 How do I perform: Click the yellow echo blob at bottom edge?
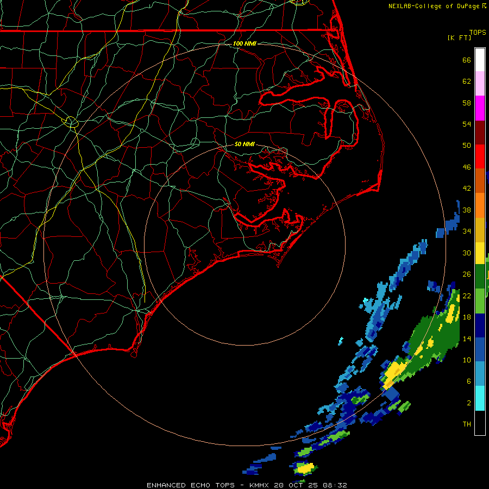click(x=304, y=468)
